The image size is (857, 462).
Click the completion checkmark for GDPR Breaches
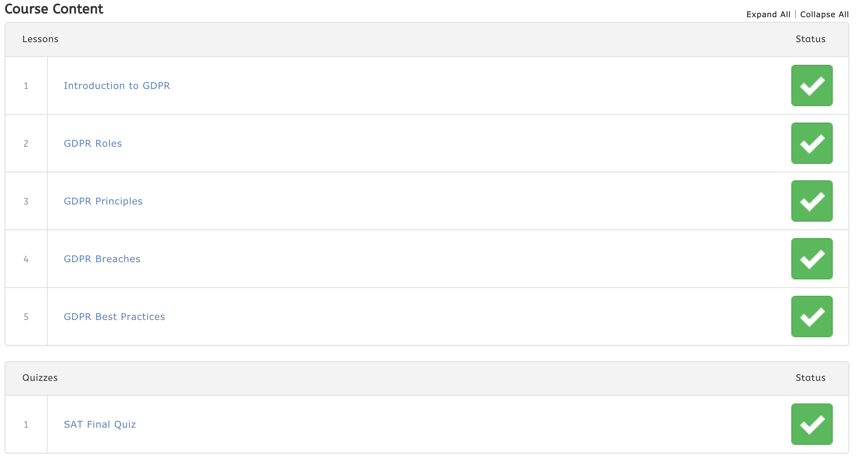(812, 259)
